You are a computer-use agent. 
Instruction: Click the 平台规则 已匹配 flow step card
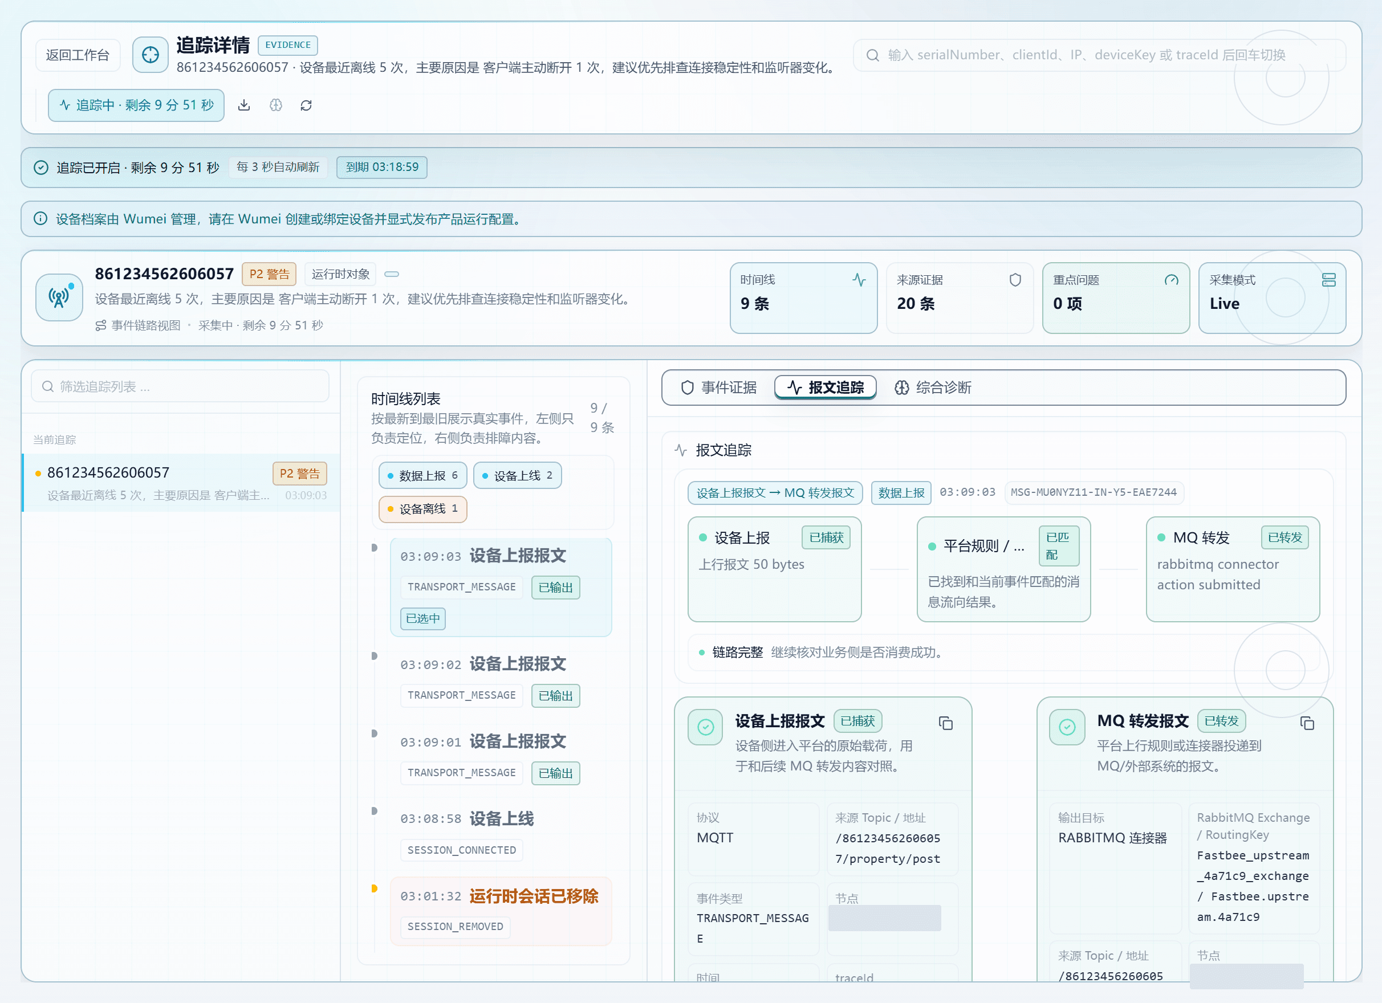(x=1003, y=569)
